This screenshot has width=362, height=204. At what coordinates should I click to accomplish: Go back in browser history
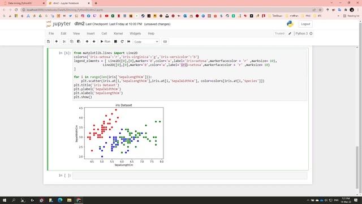click(x=4, y=10)
